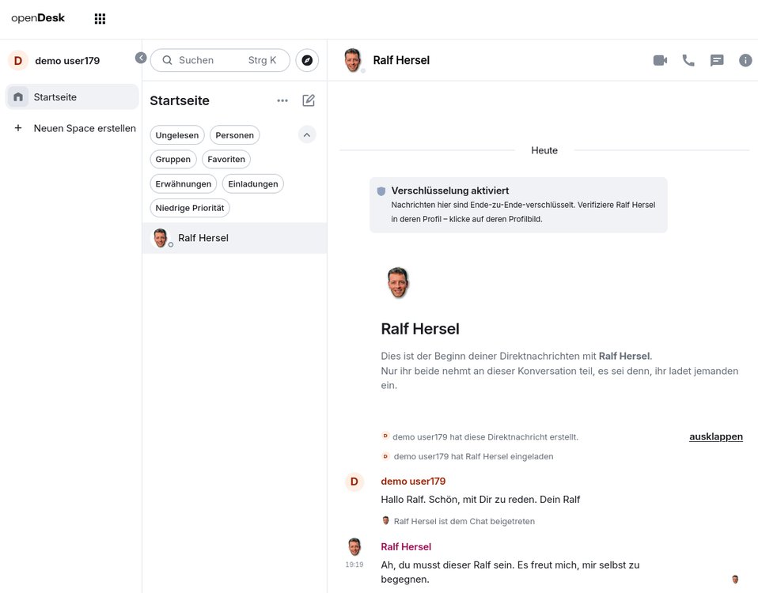The height and width of the screenshot is (593, 758).
Task: Expand hidden events with ausklappen
Action: (715, 436)
